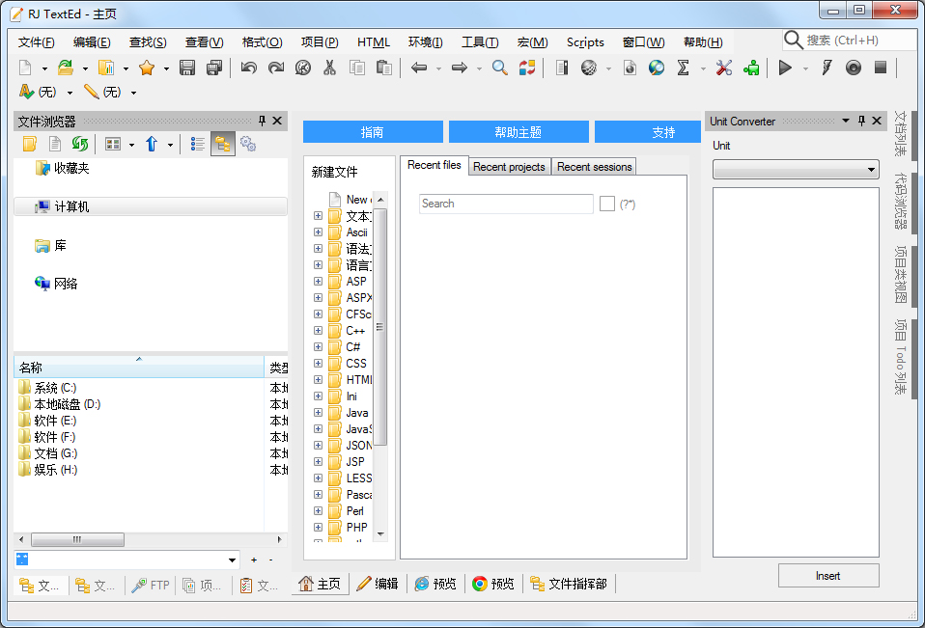Toggle the pin on the file browser panel

pyautogui.click(x=262, y=121)
